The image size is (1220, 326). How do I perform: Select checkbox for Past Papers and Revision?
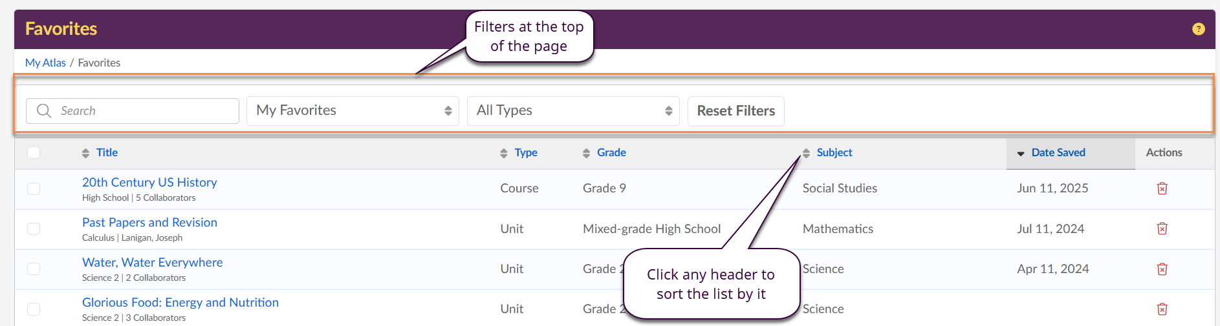[34, 229]
